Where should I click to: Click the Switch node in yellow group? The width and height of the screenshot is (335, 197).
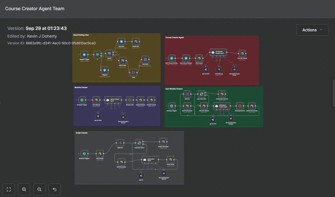[109, 53]
